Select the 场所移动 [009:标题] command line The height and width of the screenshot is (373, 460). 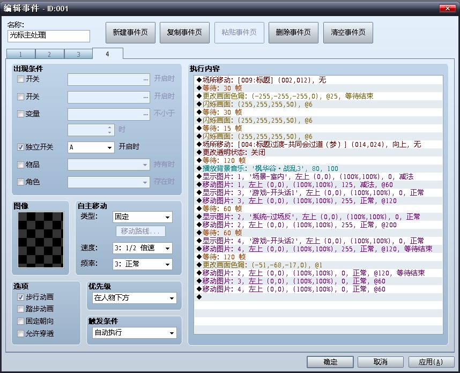point(318,80)
